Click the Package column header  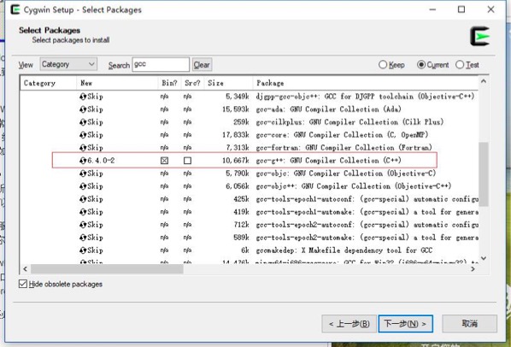click(x=366, y=84)
